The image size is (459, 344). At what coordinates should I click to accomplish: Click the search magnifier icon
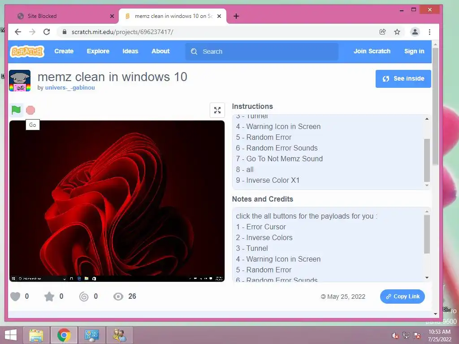point(194,52)
